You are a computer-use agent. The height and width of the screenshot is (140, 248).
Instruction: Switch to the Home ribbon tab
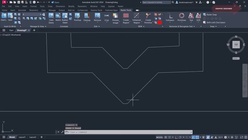[4, 10]
